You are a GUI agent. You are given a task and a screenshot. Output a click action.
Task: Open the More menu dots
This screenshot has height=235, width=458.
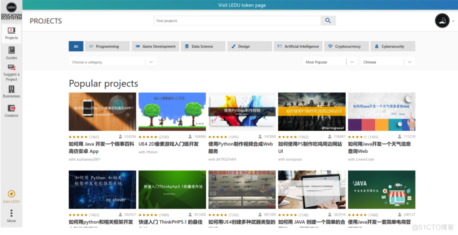[11, 213]
